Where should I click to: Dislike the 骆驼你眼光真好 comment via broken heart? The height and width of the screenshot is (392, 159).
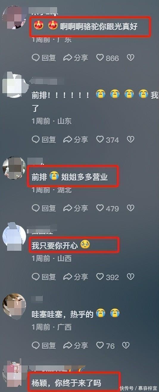click(x=130, y=58)
